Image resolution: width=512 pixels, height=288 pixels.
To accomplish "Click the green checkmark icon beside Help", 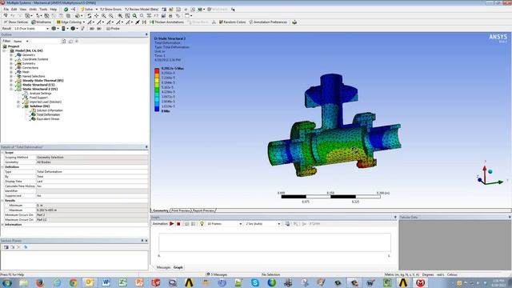I will pos(66,10).
